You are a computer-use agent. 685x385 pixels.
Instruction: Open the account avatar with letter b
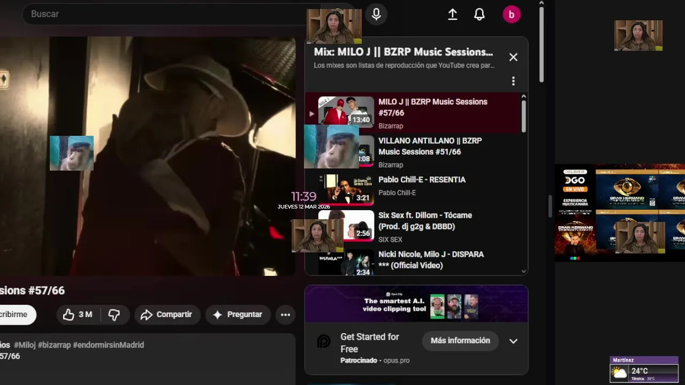pos(512,14)
